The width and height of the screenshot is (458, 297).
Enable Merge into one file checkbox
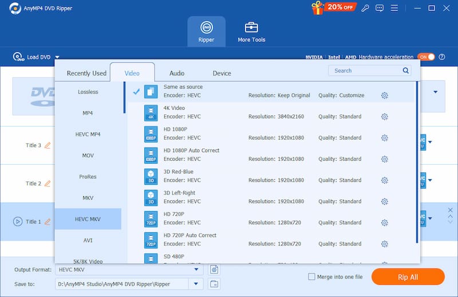[x=311, y=276]
